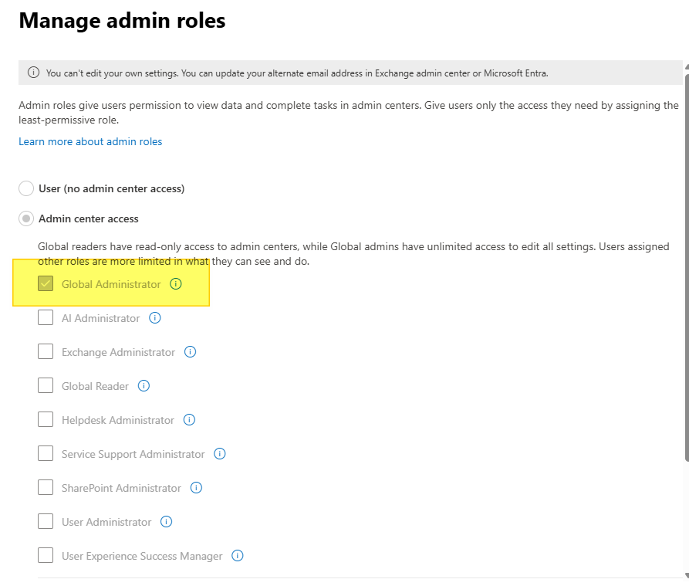Open Service Support Administrator info icon
The width and height of the screenshot is (689, 586).
coord(220,454)
